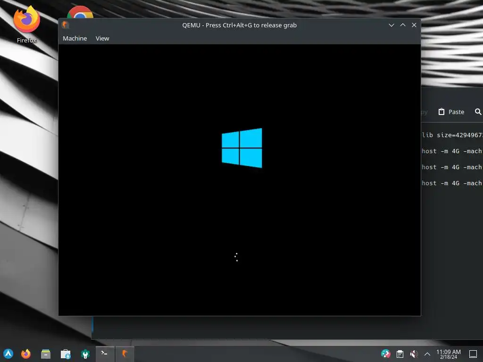
Task: Open the software store icon in the taskbar
Action: click(65, 354)
